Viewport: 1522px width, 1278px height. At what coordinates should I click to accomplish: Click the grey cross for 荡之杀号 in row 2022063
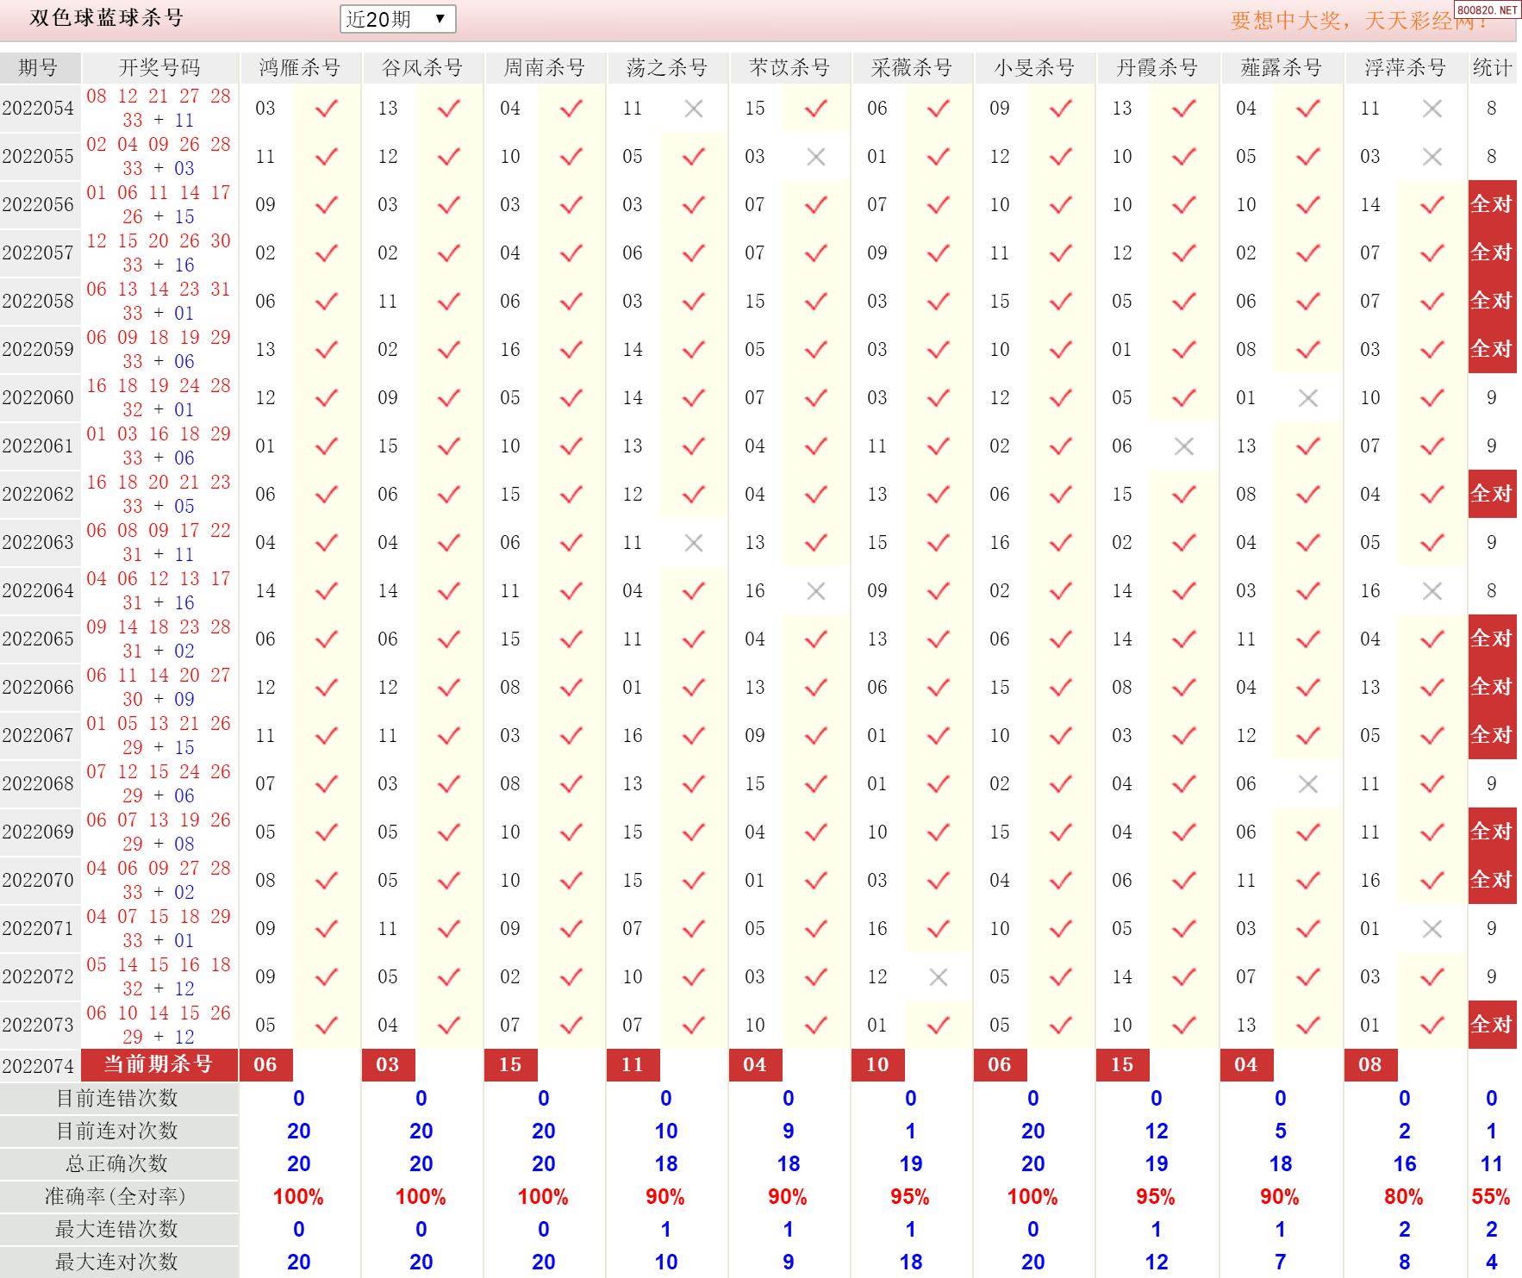694,542
